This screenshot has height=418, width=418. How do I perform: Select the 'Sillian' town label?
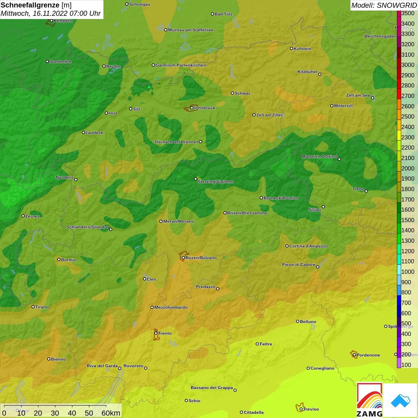click(x=315, y=210)
